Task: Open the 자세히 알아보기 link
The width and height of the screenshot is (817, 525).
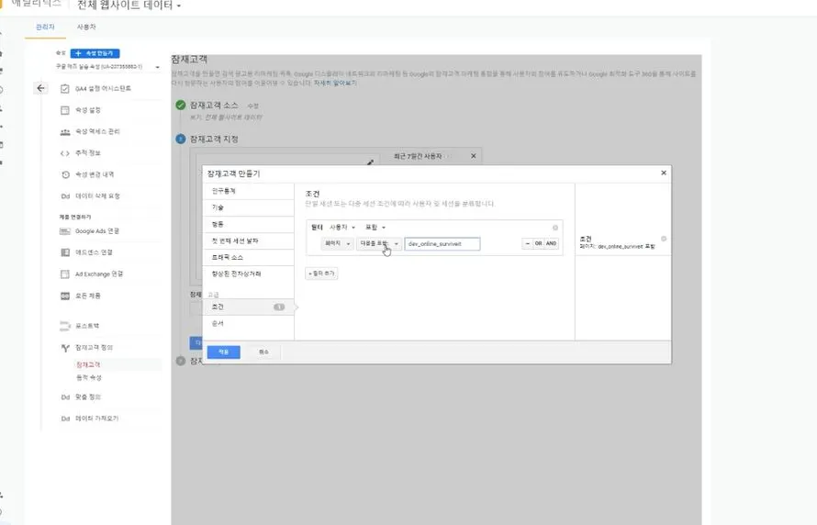Action: pyautogui.click(x=336, y=83)
